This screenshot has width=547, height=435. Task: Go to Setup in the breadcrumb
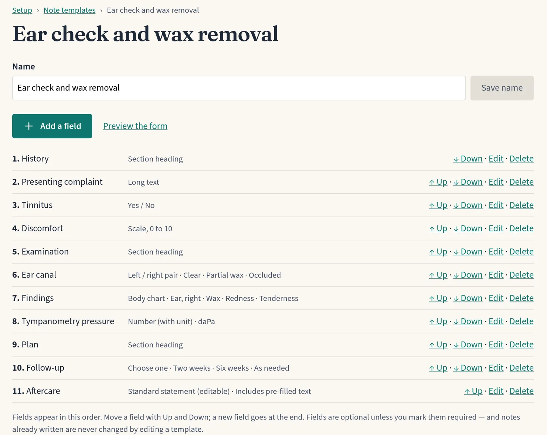click(22, 10)
